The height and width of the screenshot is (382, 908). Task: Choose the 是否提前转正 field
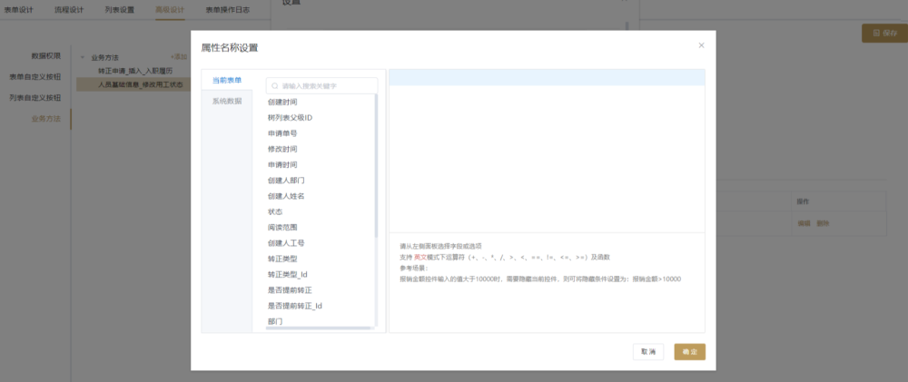[290, 290]
